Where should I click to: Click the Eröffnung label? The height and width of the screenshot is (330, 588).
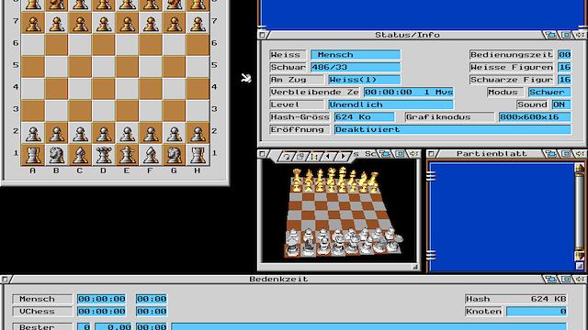pyautogui.click(x=300, y=129)
